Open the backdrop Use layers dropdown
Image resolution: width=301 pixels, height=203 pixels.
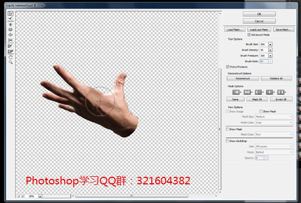coord(274,146)
